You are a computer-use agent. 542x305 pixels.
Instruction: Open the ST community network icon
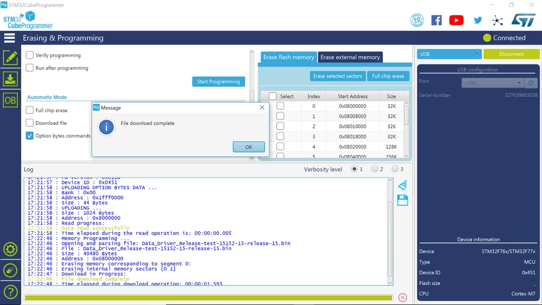(x=498, y=20)
